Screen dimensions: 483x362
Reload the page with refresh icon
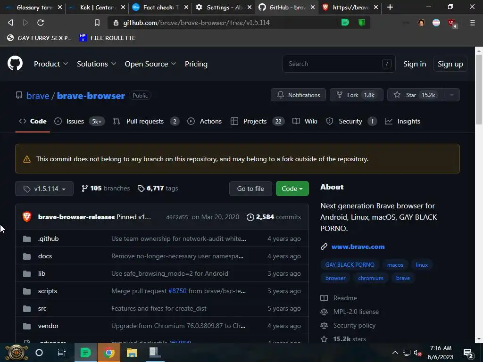click(41, 23)
